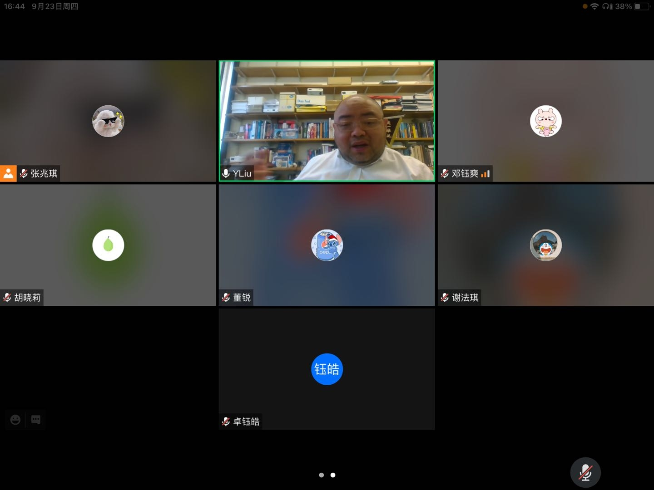This screenshot has width=654, height=490.
Task: Click the signal strength bars beside 邓钰爽
Action: click(486, 173)
